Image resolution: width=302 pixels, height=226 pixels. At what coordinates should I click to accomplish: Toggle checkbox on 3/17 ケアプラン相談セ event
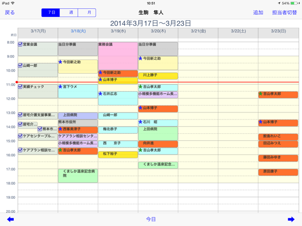coord(20,150)
